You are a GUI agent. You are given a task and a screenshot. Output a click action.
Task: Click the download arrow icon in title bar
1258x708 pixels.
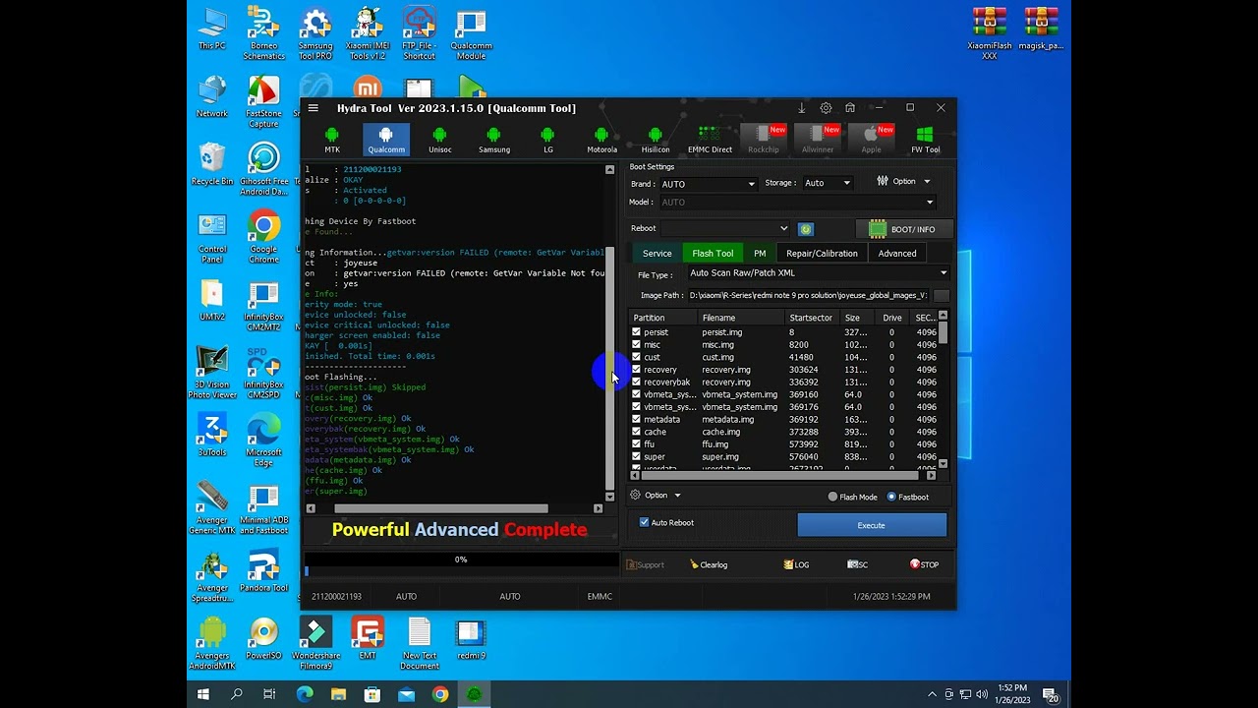(802, 108)
